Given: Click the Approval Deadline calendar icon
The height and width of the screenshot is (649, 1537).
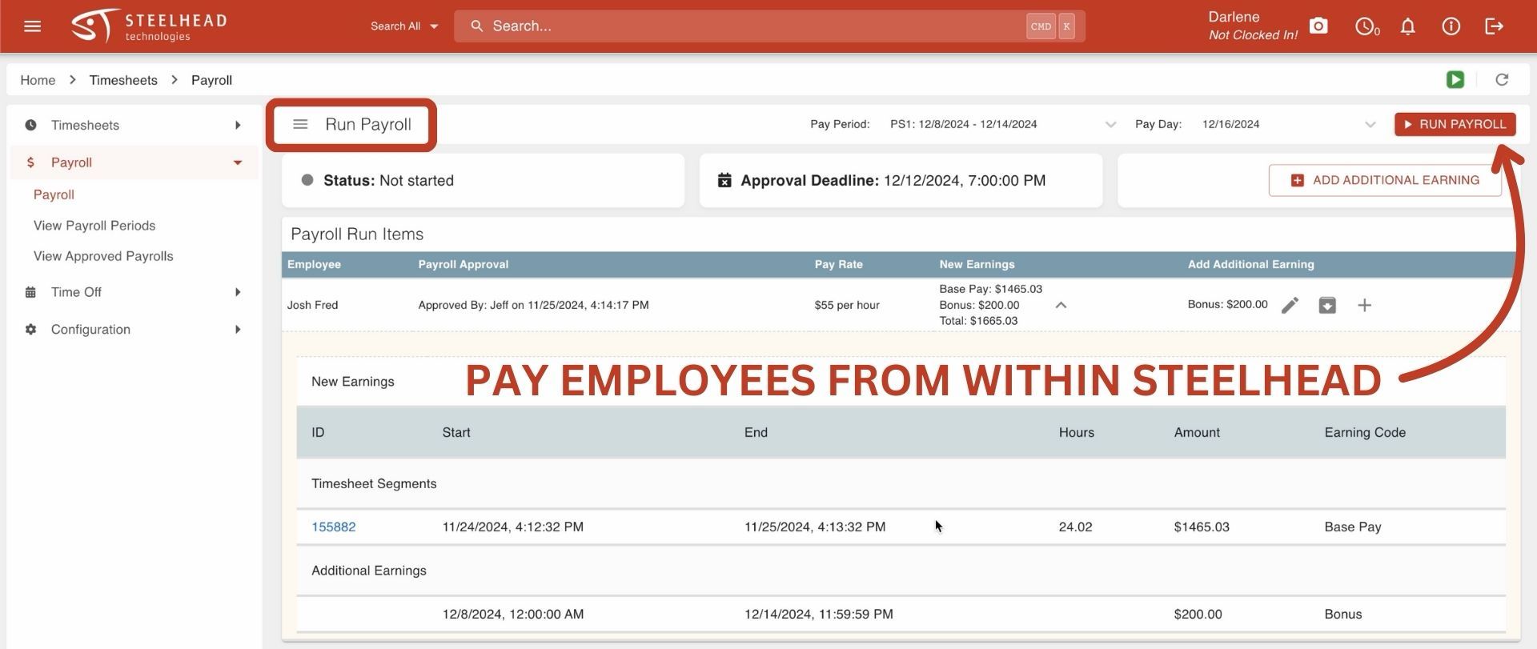Looking at the screenshot, I should pyautogui.click(x=724, y=181).
